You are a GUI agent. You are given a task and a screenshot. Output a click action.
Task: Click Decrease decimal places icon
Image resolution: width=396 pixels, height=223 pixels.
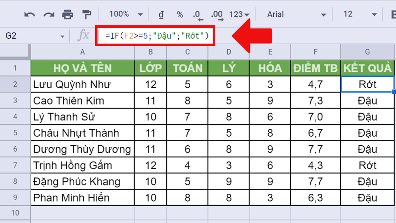tap(197, 14)
